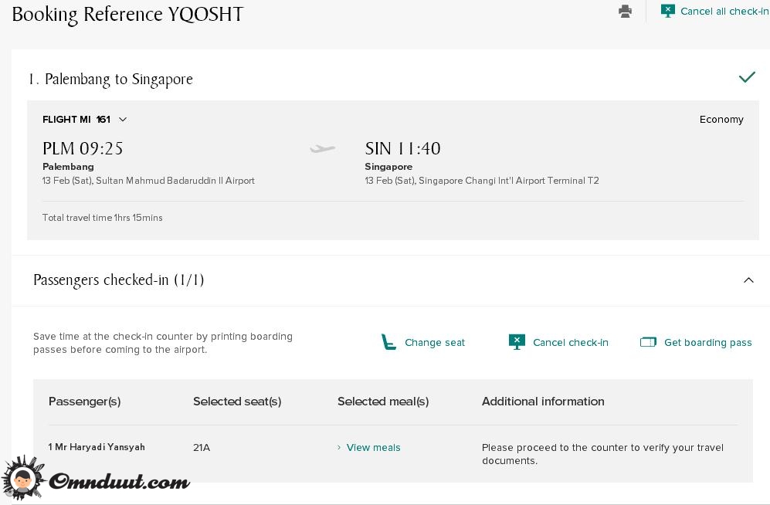Viewport: 770px width, 505px height.
Task: Click the Omnduut mascot logo
Action: pos(23,478)
